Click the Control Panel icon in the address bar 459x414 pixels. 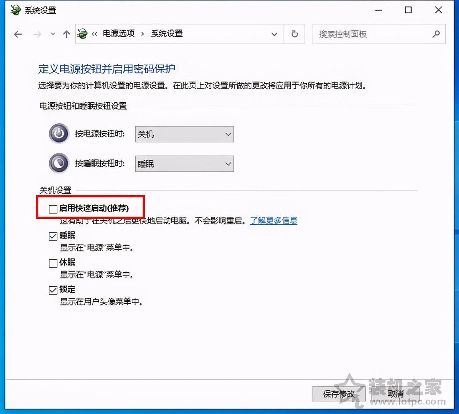(82, 34)
